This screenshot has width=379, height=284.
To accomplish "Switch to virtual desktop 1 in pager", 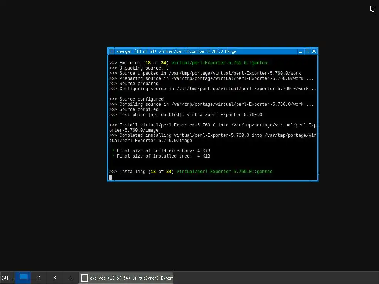I will (x=23, y=277).
